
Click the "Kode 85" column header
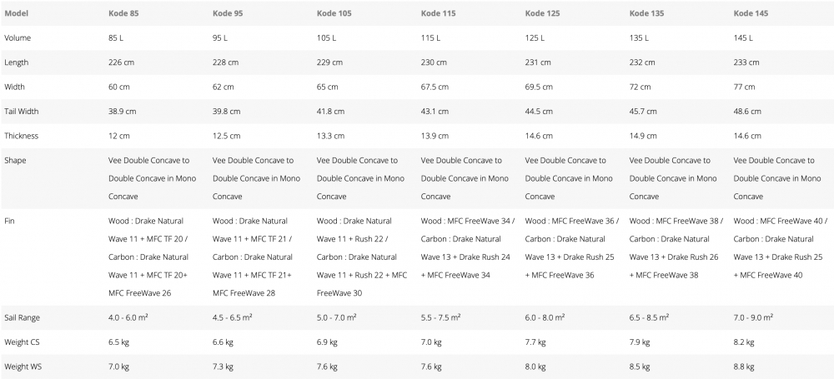point(124,14)
